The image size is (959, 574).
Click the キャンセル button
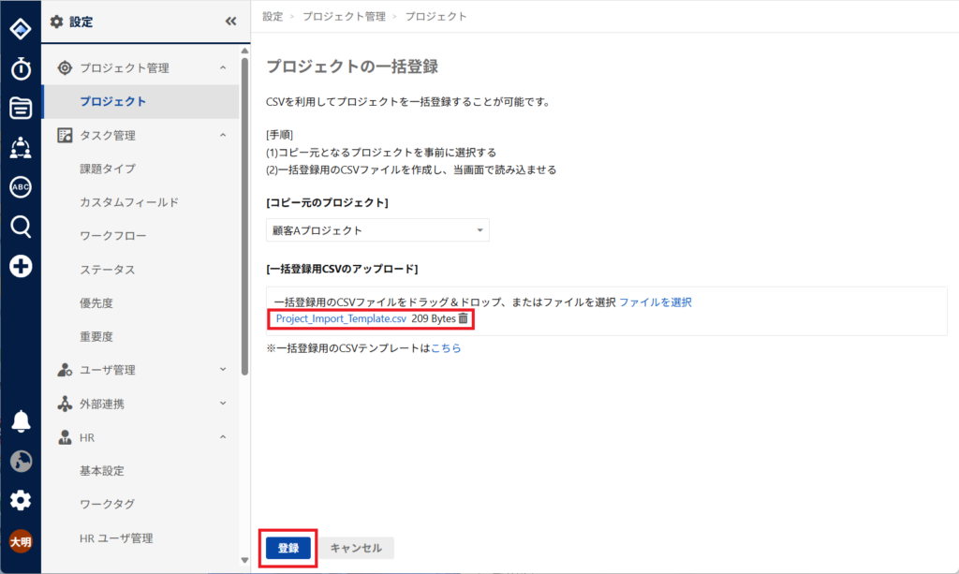point(356,548)
